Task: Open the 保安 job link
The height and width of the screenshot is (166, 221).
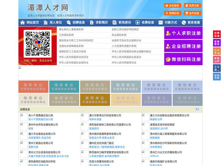Action: pyautogui.click(x=31, y=128)
